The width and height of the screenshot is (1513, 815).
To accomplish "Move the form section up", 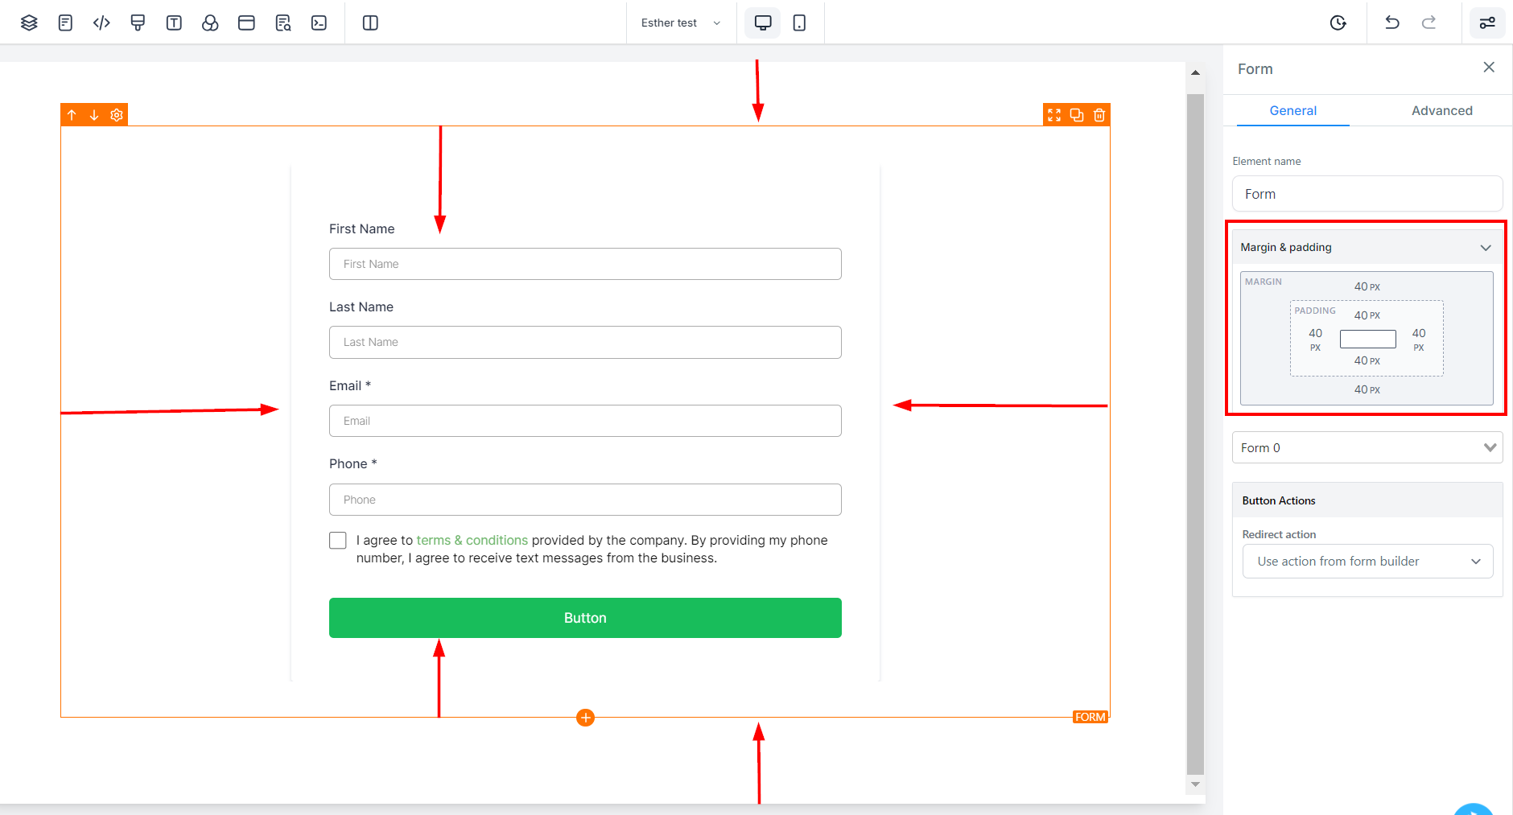I will click(x=72, y=115).
